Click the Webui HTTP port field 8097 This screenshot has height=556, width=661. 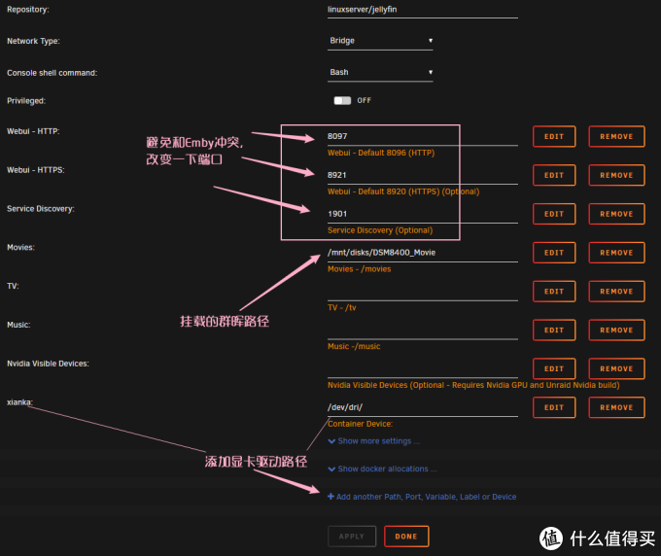pyautogui.click(x=423, y=137)
